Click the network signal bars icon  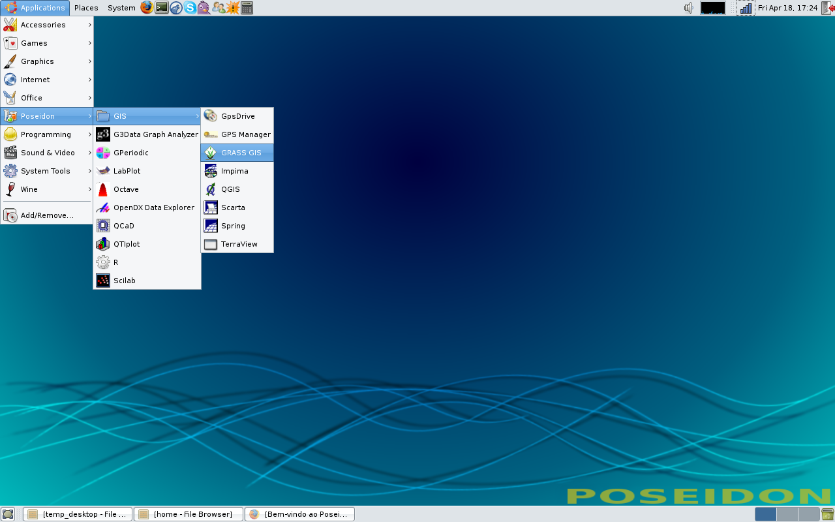[x=746, y=8]
